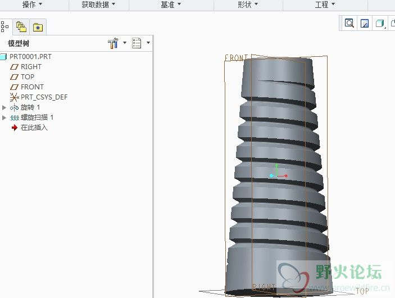Open the 工程 ribbon group dropdown

(325, 4)
